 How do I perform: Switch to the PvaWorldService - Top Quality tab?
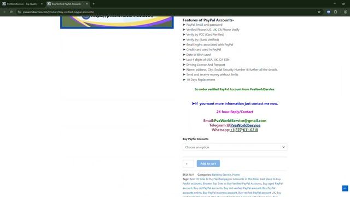pos(22,4)
